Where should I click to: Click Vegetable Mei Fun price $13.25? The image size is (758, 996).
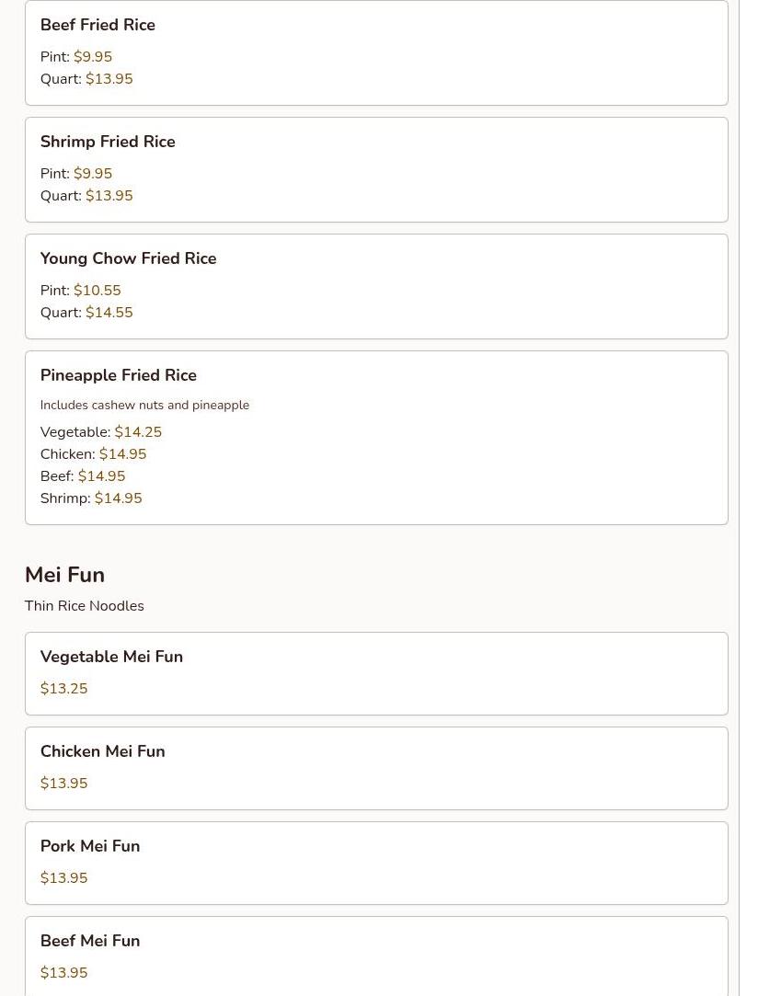click(63, 689)
